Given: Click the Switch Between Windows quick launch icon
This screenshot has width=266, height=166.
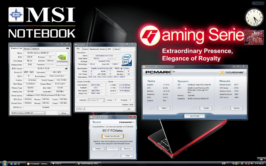Looking at the screenshot, I should click(x=15, y=164).
